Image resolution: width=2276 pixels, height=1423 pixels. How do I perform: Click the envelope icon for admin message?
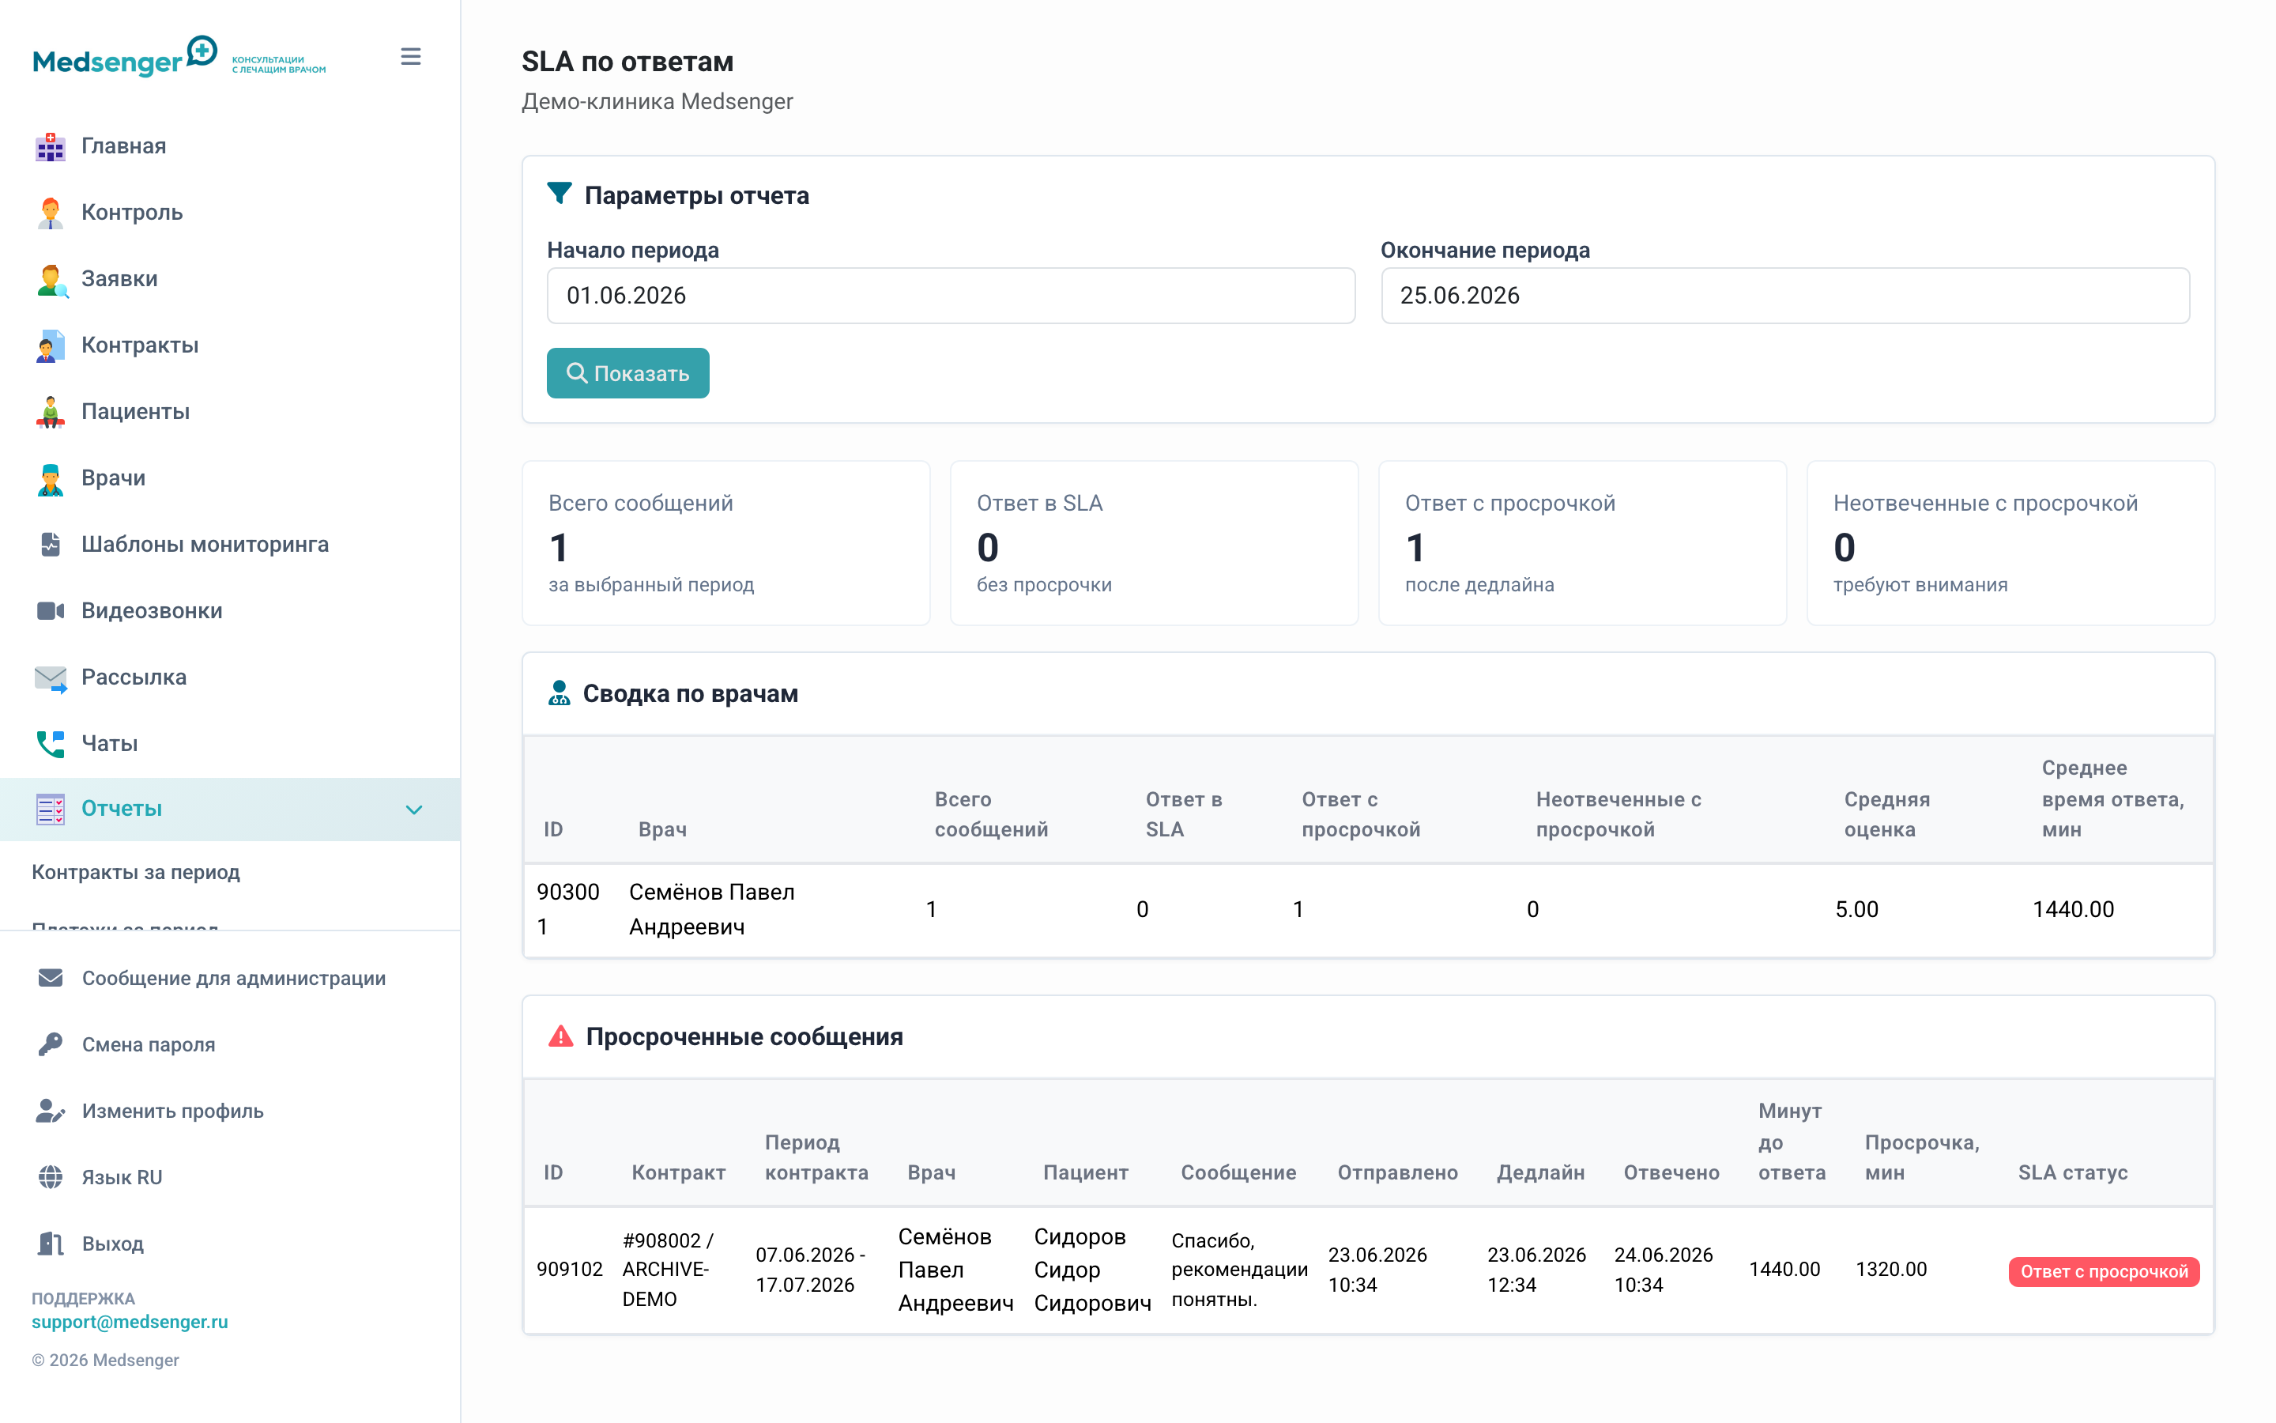click(x=51, y=978)
